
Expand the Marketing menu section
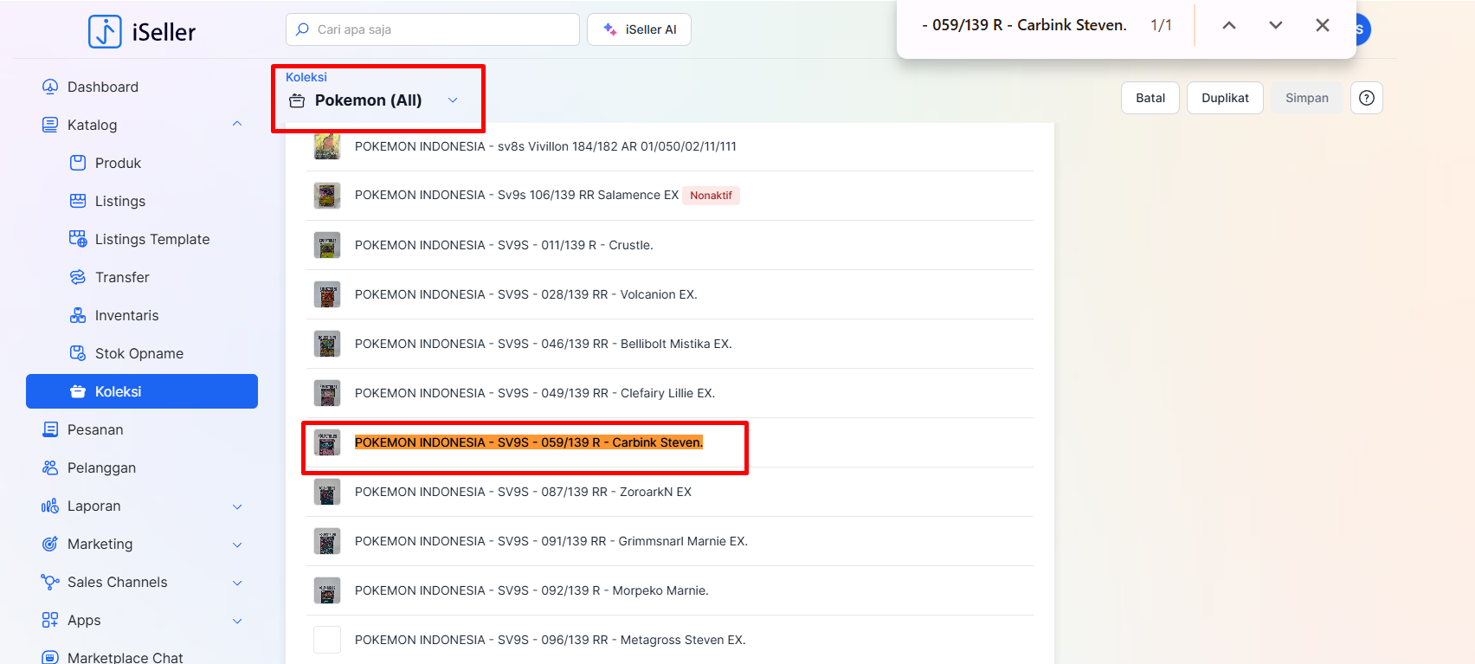(237, 545)
